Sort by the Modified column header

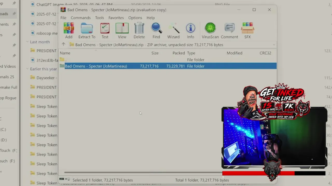234,53
